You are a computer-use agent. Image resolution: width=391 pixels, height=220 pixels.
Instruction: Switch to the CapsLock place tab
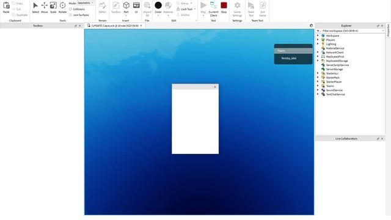[115, 26]
